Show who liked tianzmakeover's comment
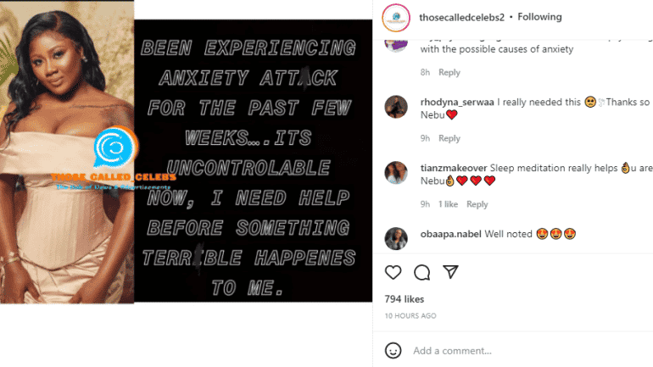 click(448, 204)
